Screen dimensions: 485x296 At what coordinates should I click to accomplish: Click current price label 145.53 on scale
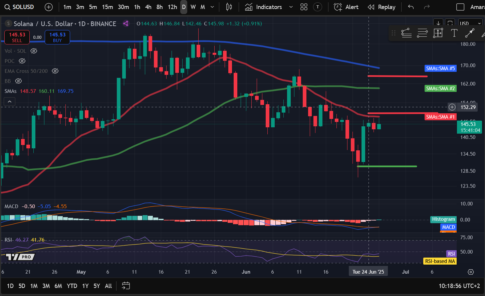[x=469, y=127]
